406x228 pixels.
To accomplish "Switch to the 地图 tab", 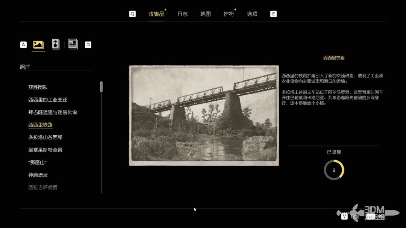I will pyautogui.click(x=206, y=14).
